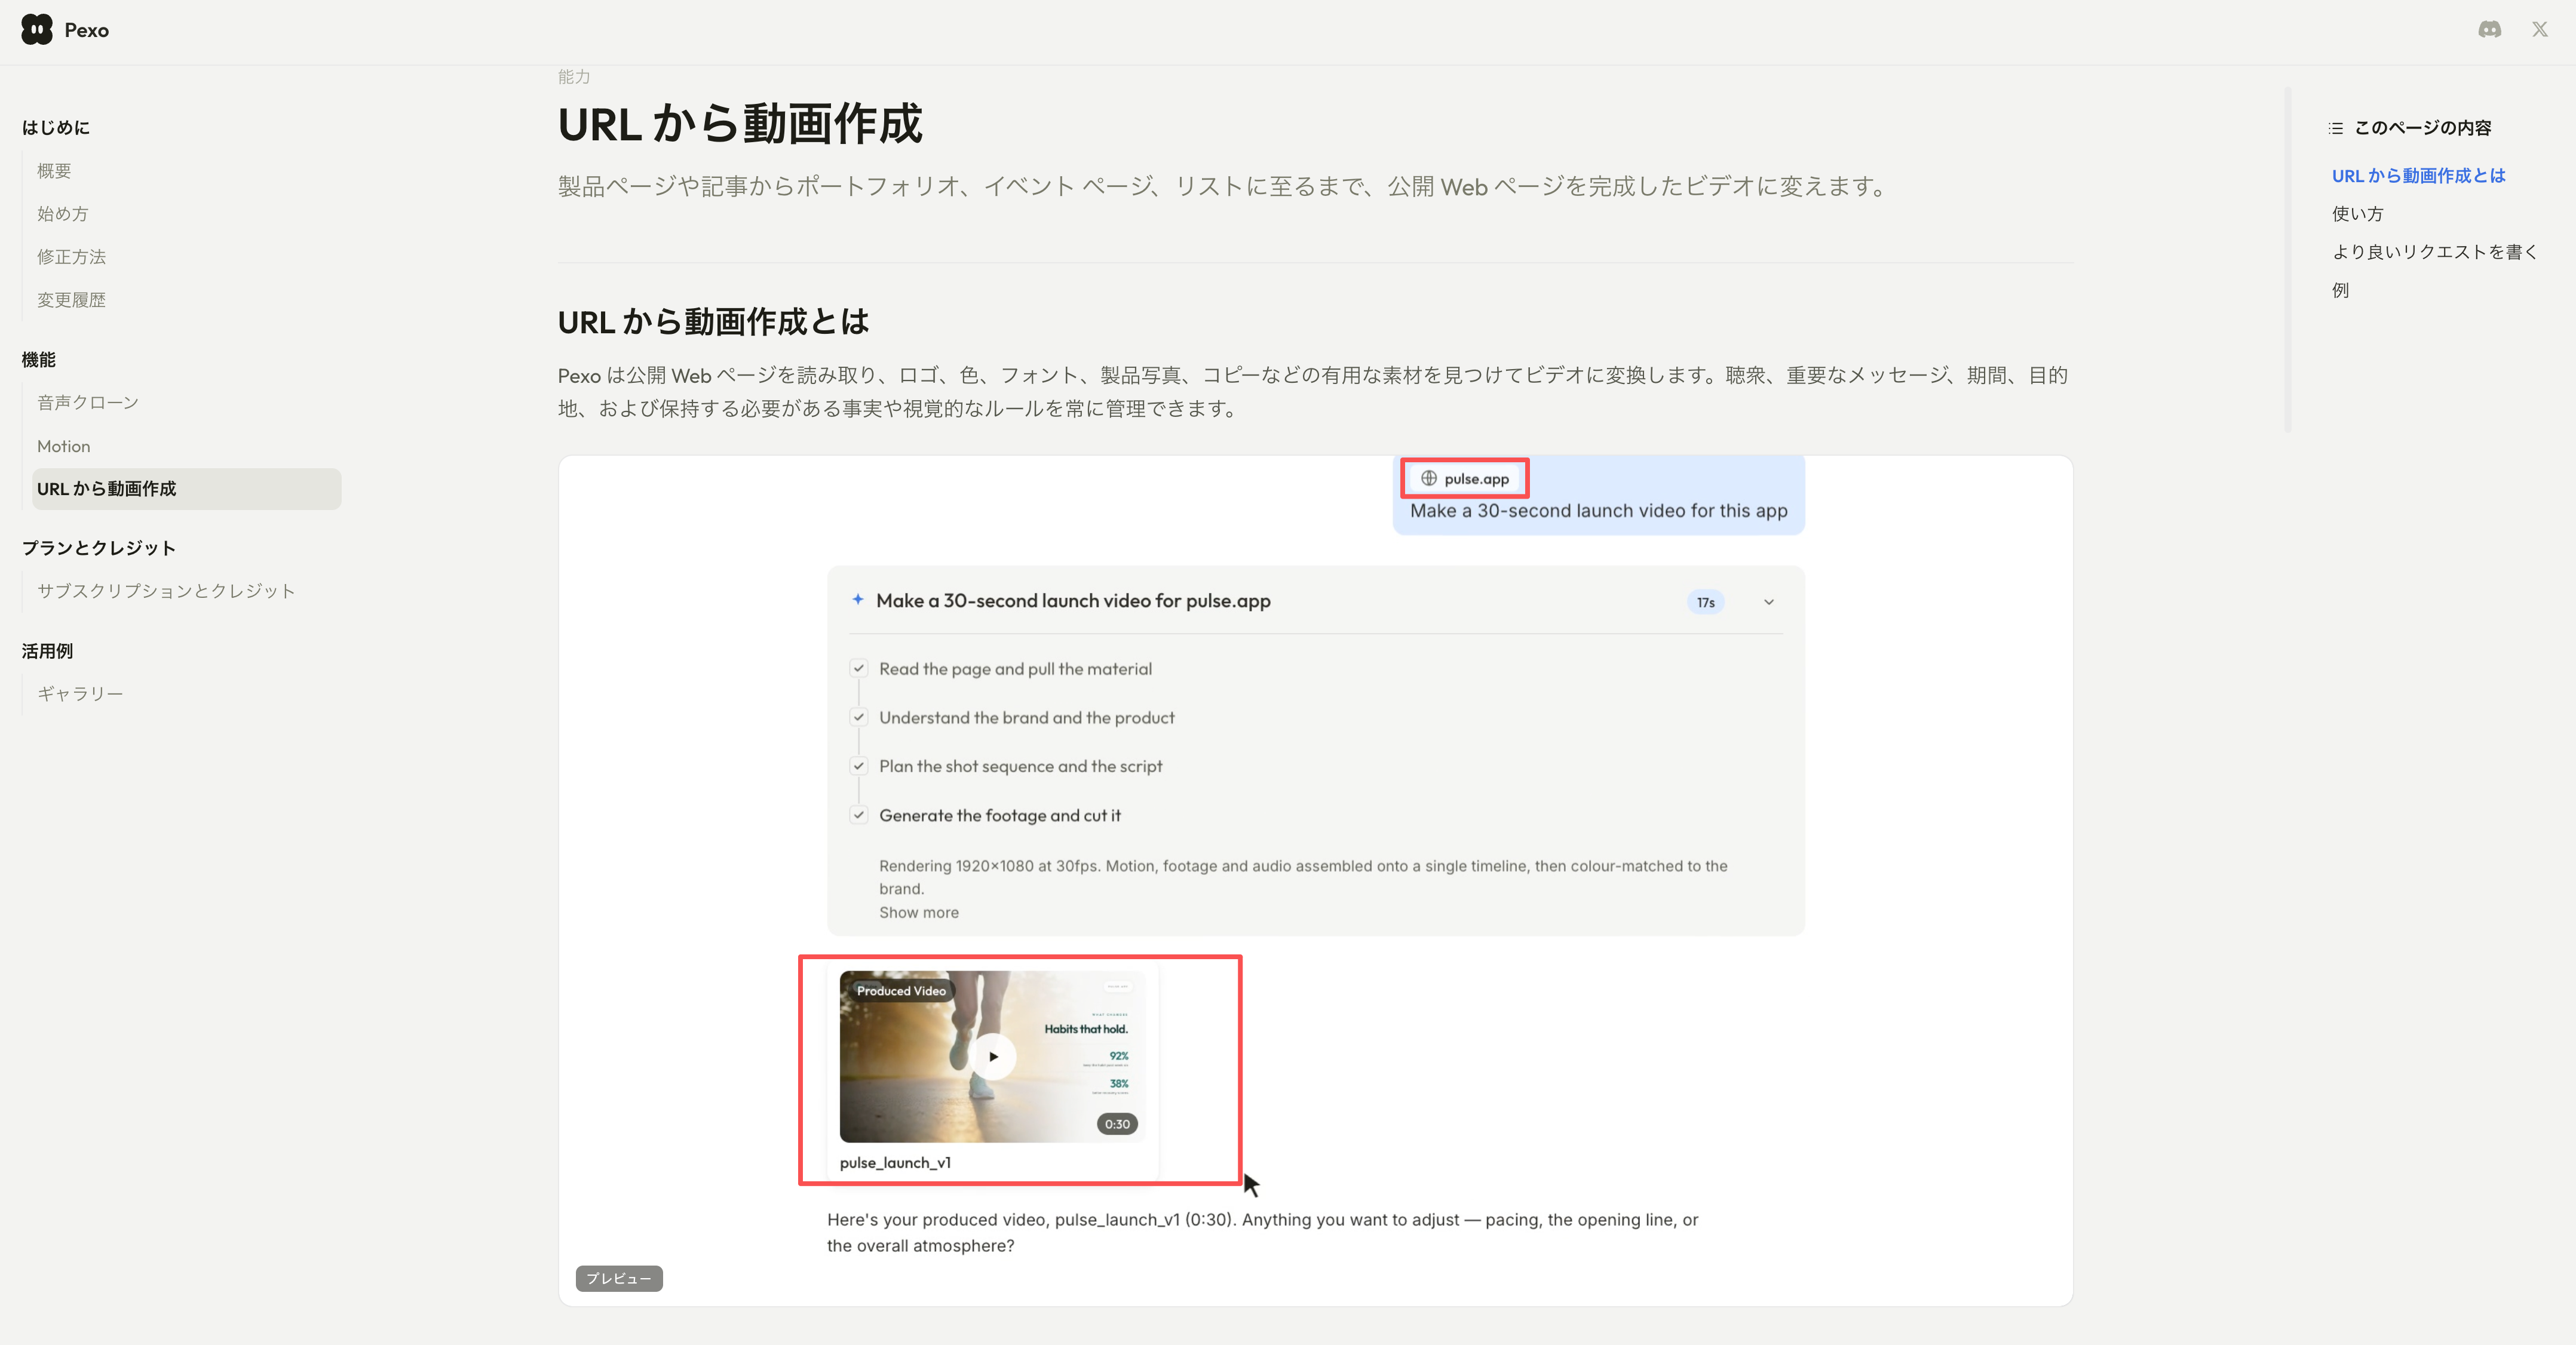
Task: Jump to より良いリクエストを書く section
Action: 2434,252
